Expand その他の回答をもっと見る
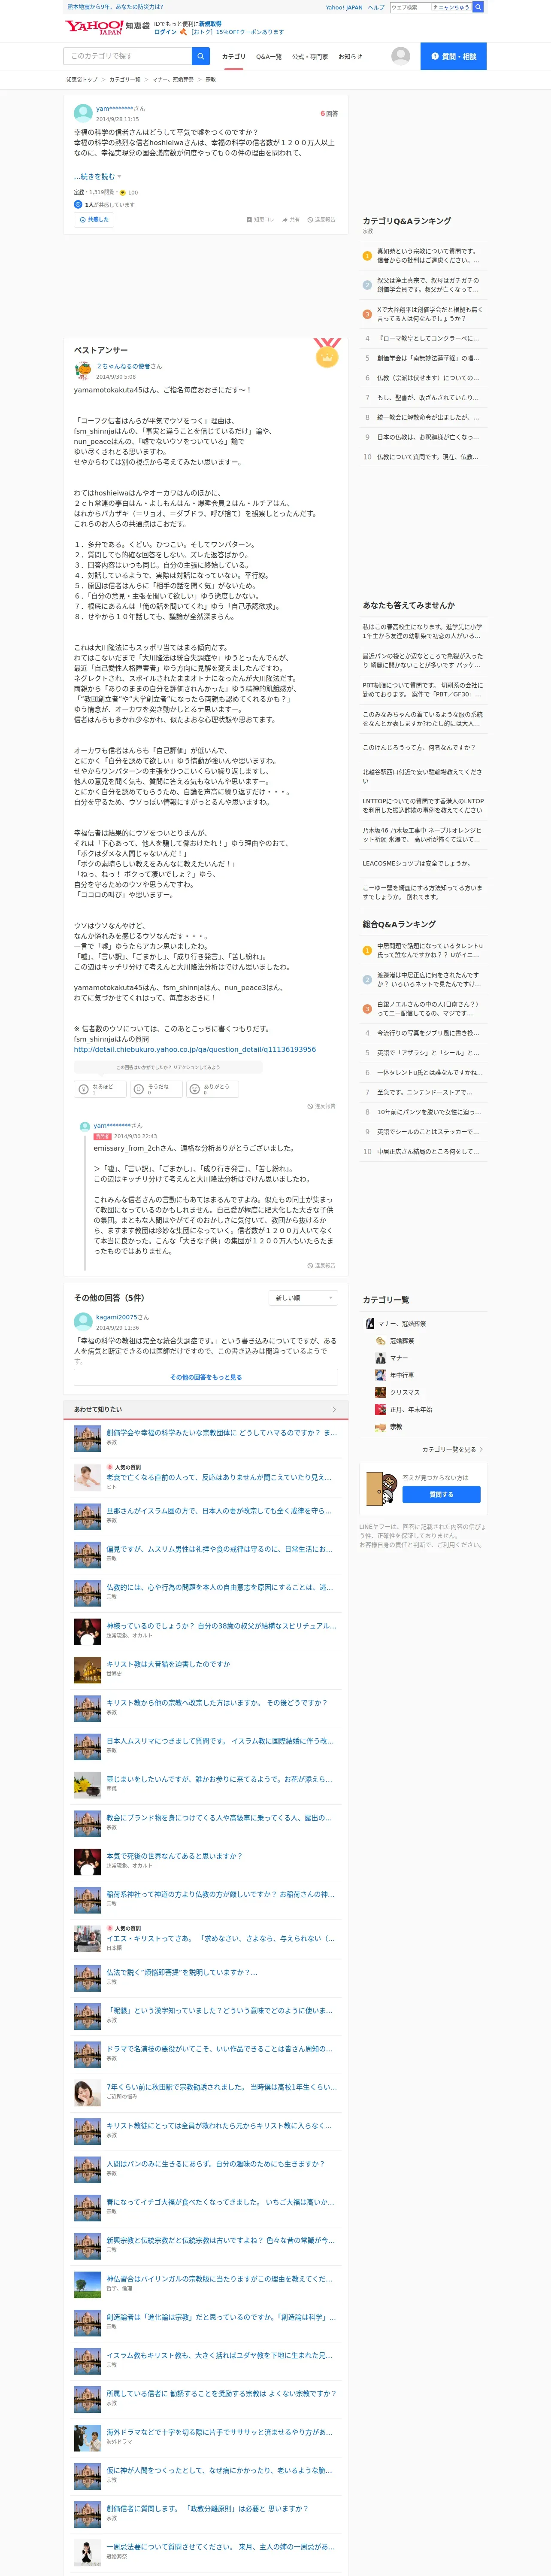 (x=206, y=1377)
